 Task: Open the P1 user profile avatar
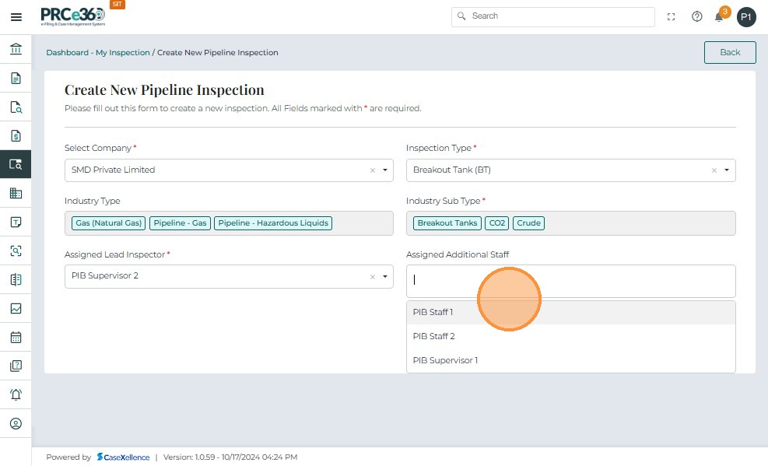tap(746, 17)
